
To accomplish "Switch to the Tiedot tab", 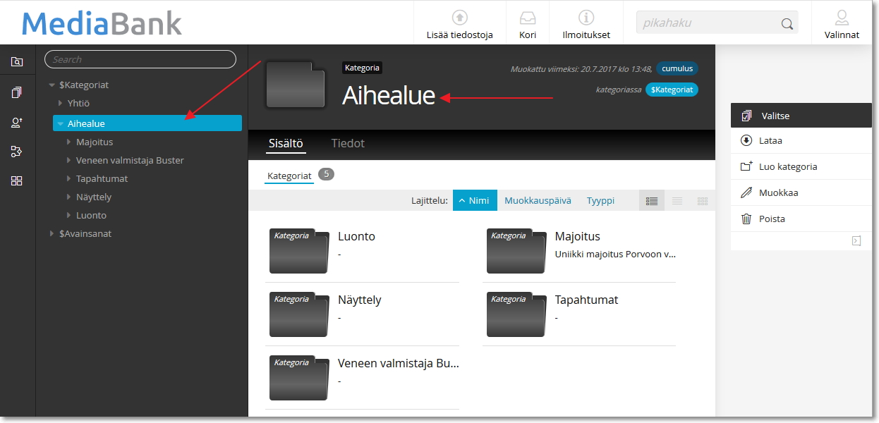I will 348,144.
